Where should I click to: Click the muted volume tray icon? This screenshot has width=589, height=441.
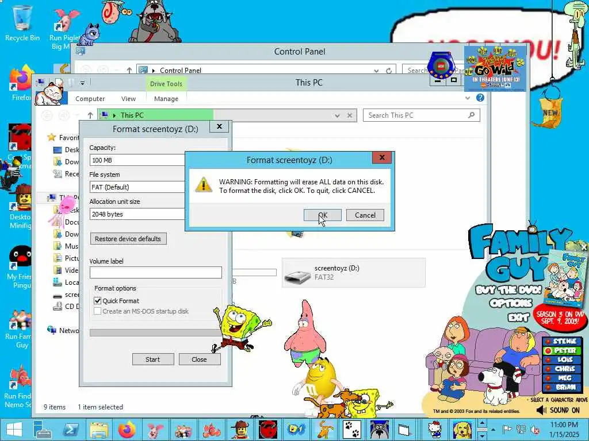pos(535,430)
